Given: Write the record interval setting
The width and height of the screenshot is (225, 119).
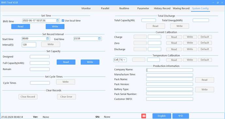Looking at the screenshot, I should pos(51,44).
